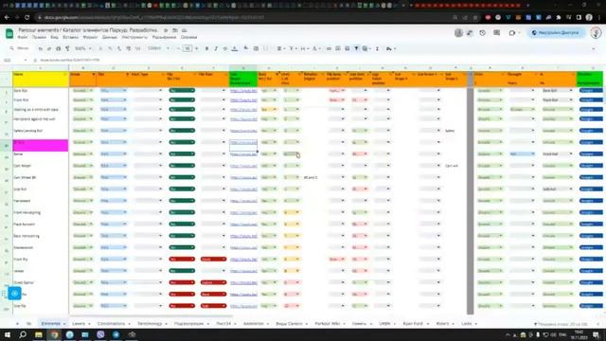Click the insert chart icon

click(348, 48)
